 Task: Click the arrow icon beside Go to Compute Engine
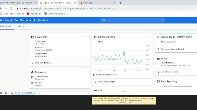point(95,82)
